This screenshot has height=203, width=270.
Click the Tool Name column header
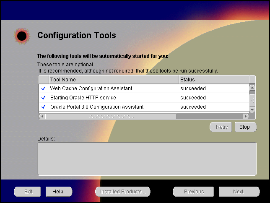tap(114, 80)
